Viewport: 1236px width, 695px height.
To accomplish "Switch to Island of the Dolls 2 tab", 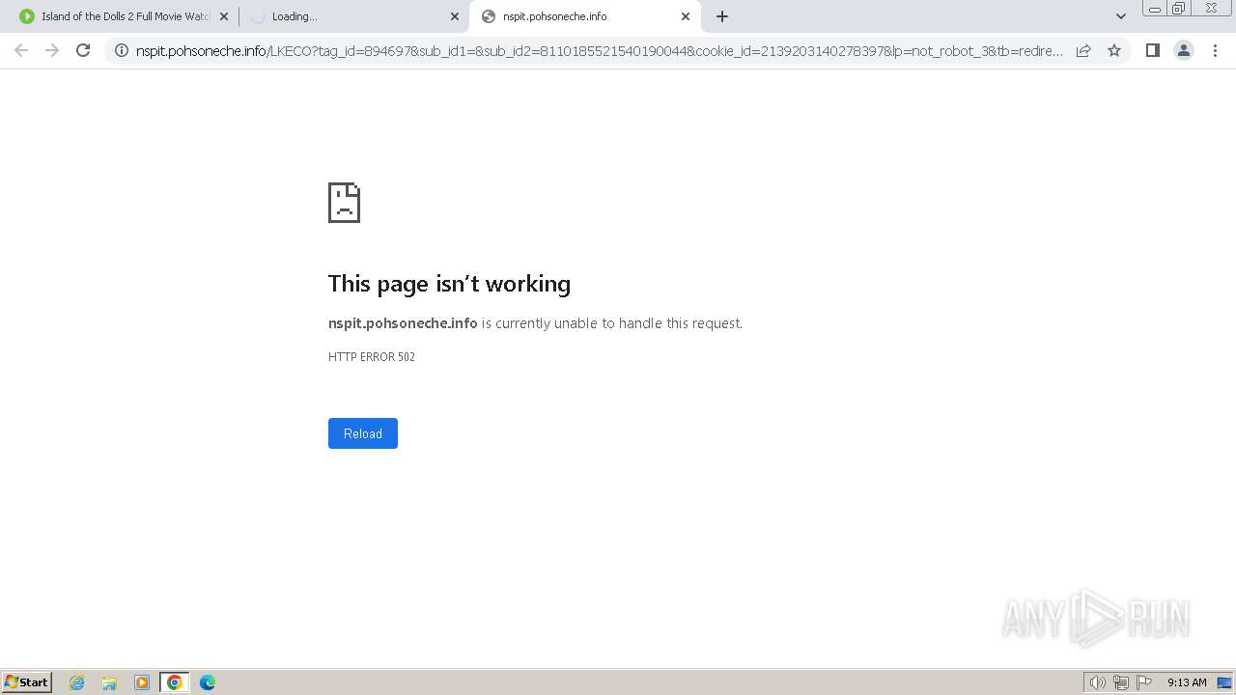I will (124, 16).
